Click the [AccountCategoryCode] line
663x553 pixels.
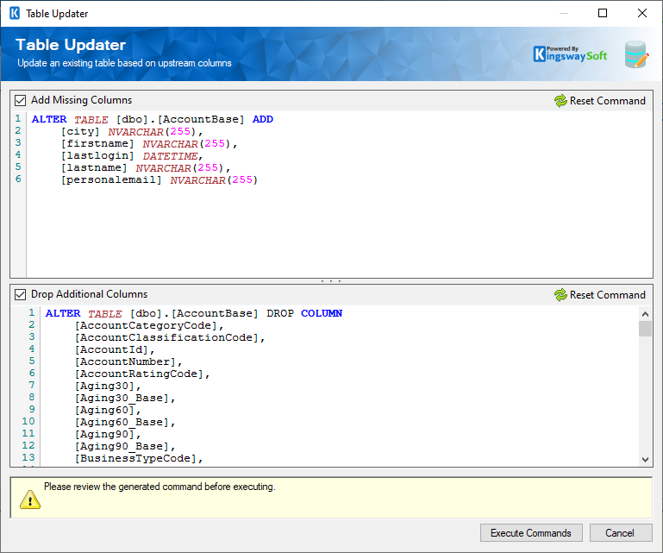(149, 326)
